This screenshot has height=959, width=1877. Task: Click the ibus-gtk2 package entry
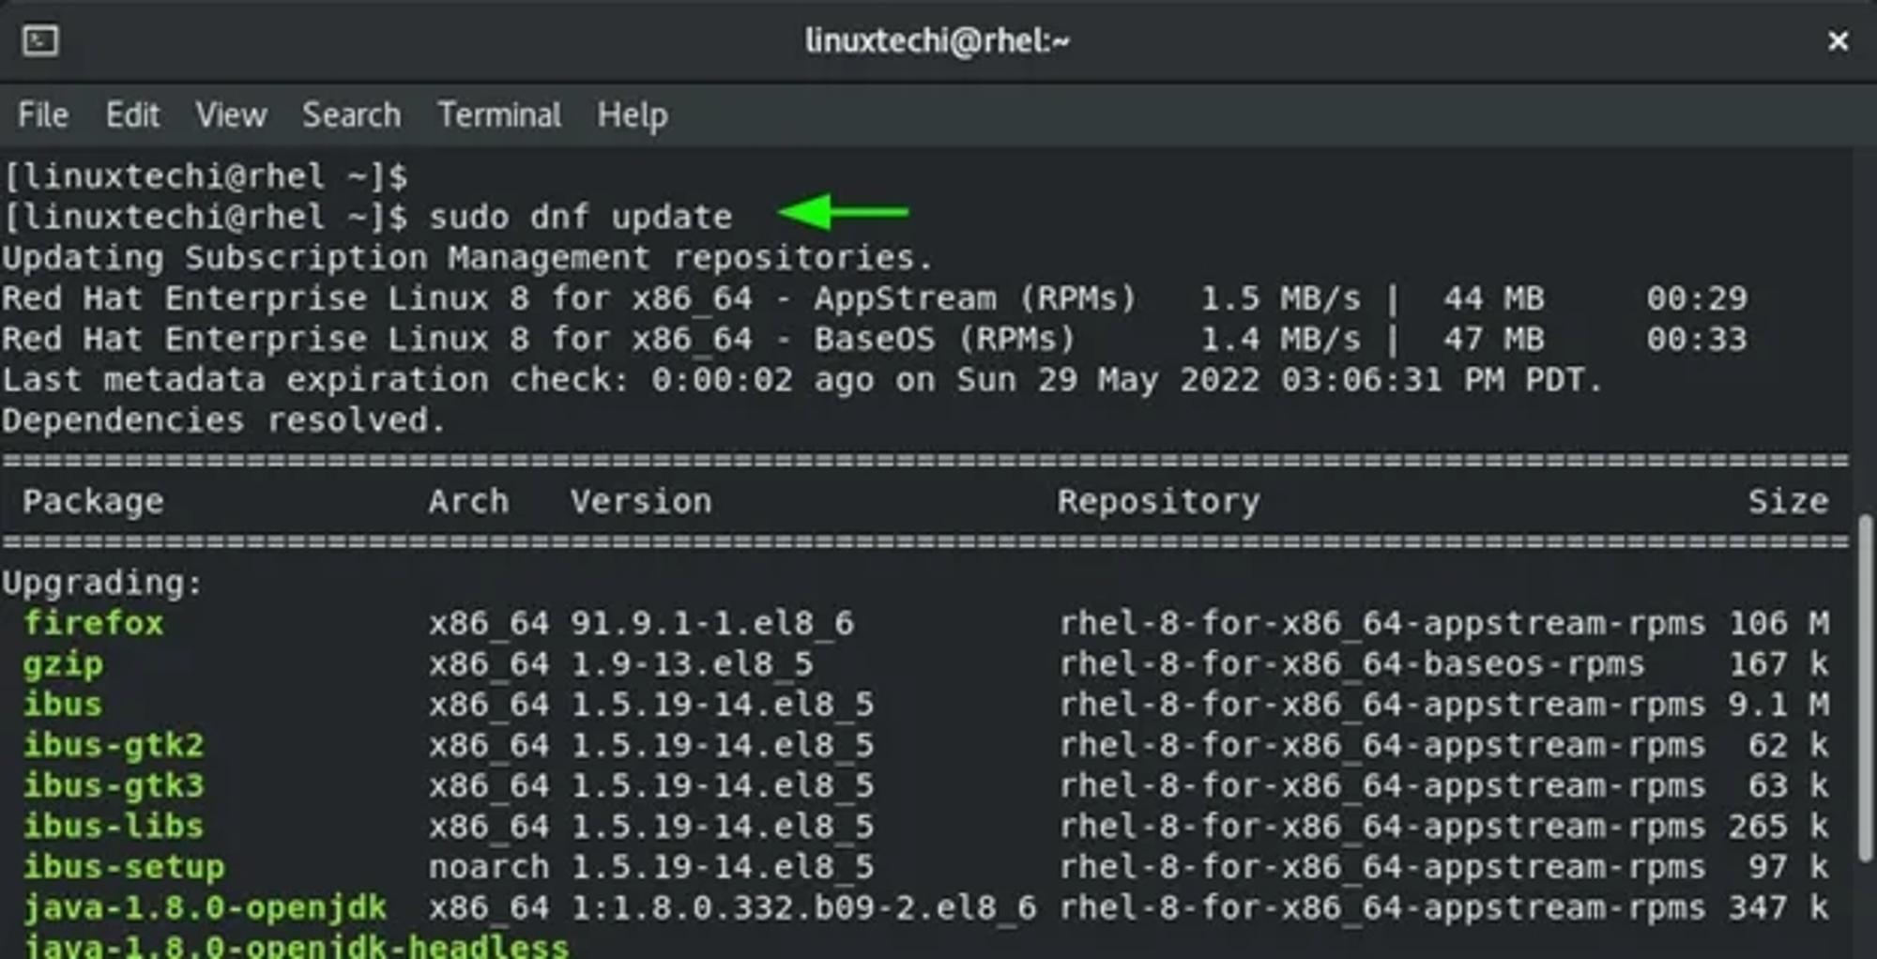point(114,745)
